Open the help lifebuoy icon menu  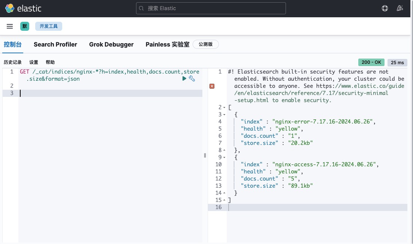tap(385, 8)
